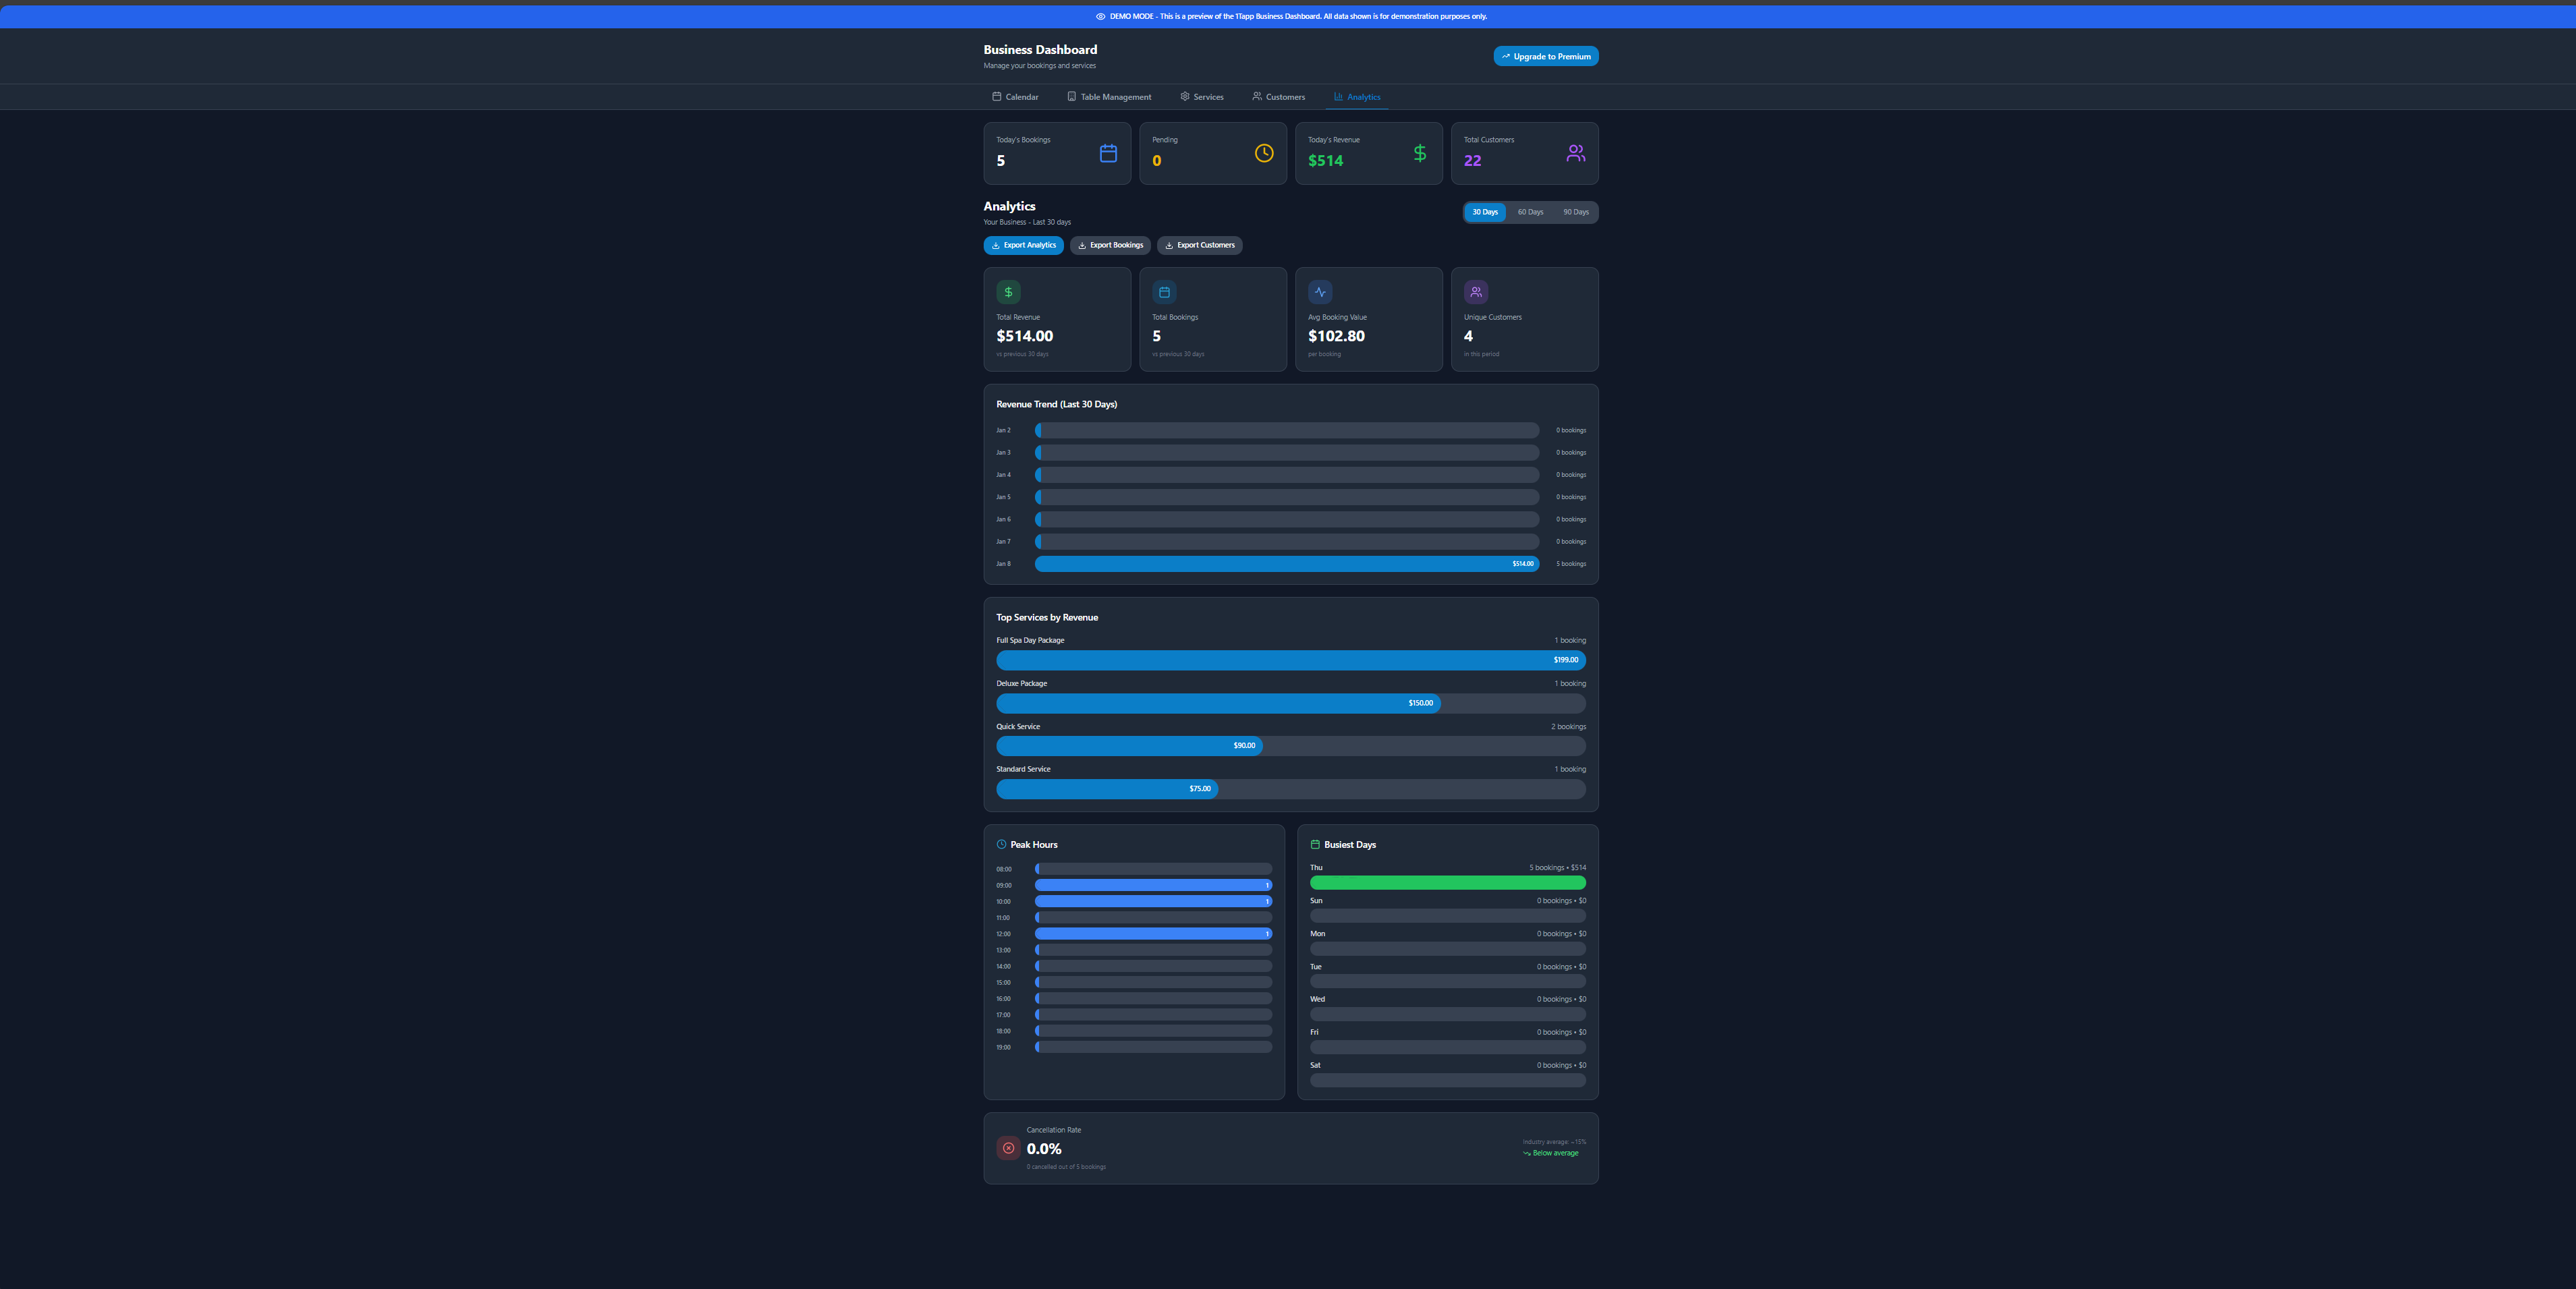Click the green dollar icon above Total Revenue
The width and height of the screenshot is (2576, 1289).
coord(1008,292)
